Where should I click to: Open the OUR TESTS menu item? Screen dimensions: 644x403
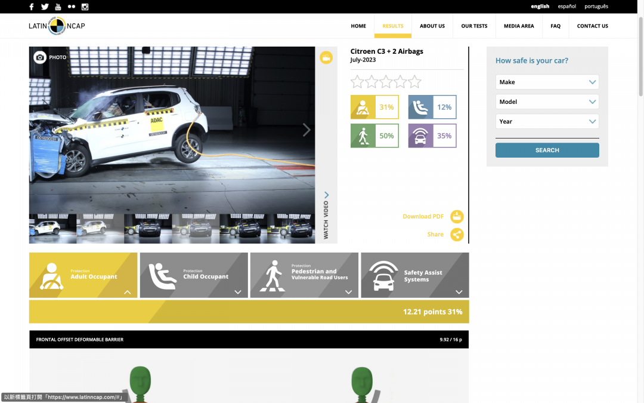474,26
